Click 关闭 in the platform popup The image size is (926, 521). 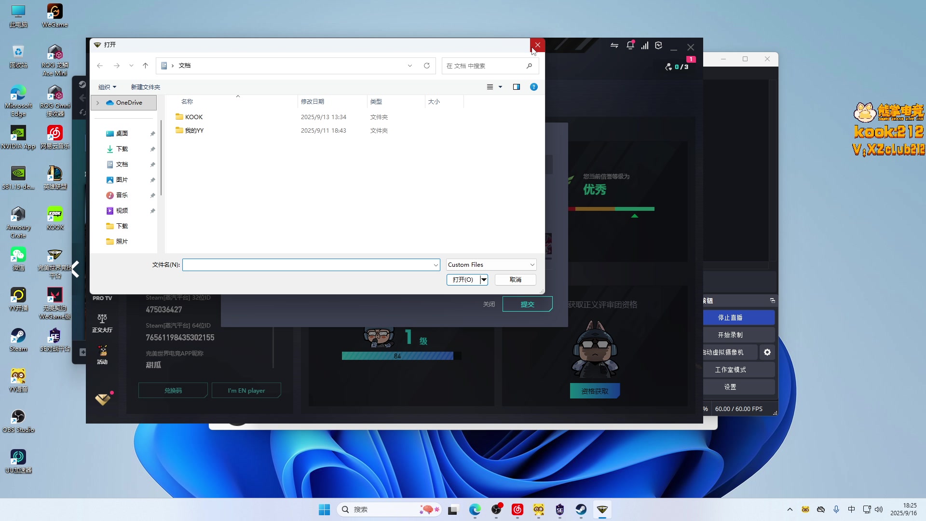click(489, 304)
